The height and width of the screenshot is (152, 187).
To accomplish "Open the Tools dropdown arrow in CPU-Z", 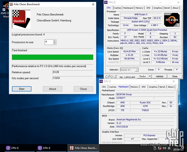I will (x=150, y=76).
